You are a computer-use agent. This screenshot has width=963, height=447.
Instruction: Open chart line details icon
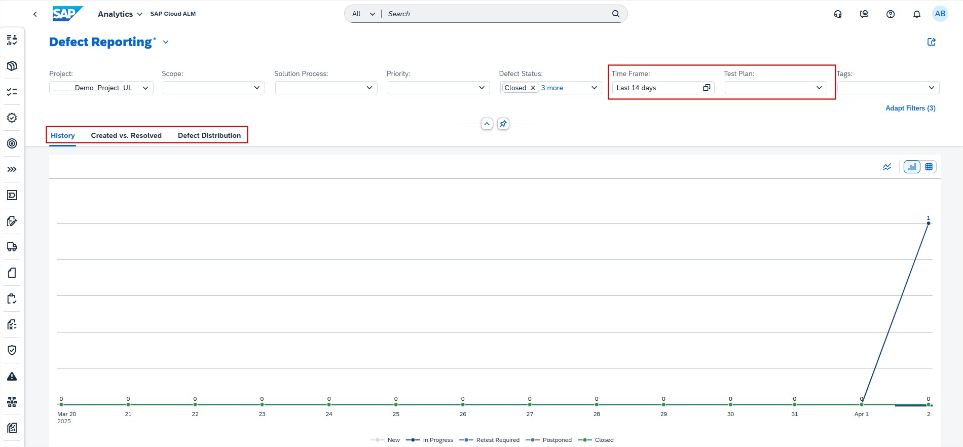[x=886, y=167]
